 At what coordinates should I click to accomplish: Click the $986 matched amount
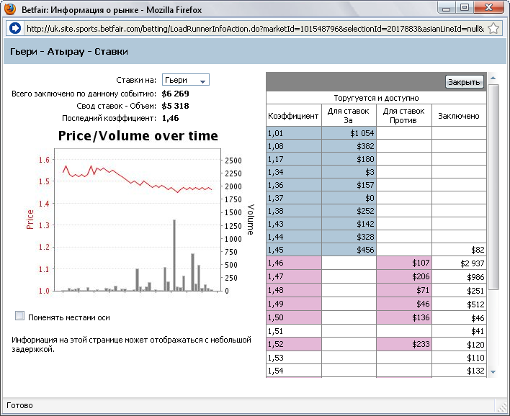click(x=475, y=277)
